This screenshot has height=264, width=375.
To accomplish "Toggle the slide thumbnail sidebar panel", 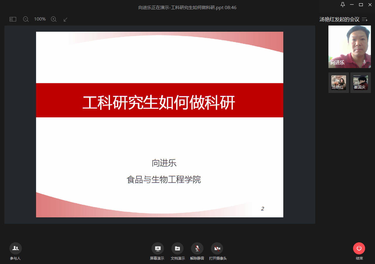I will click(13, 19).
